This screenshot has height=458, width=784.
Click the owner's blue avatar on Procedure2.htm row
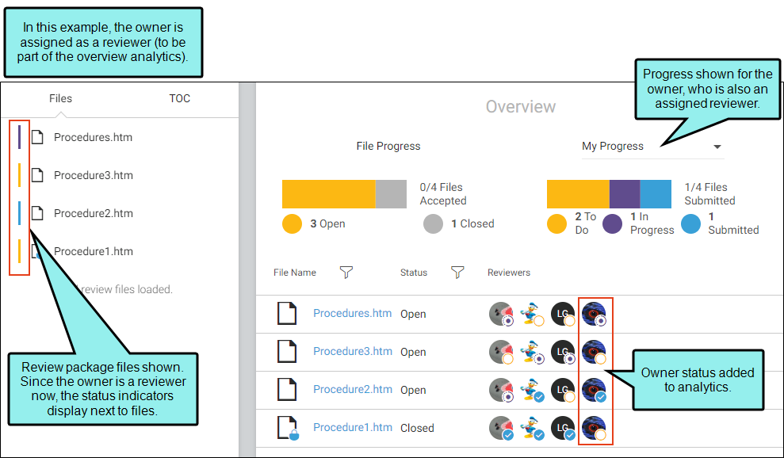tap(594, 390)
